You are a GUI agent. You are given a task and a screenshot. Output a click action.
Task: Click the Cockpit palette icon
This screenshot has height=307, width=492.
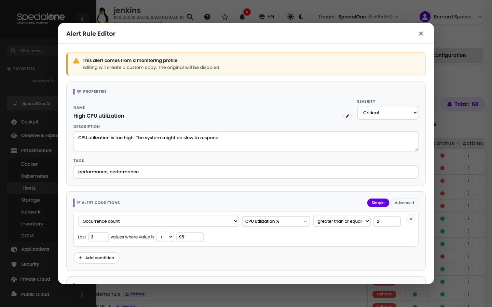point(14,122)
